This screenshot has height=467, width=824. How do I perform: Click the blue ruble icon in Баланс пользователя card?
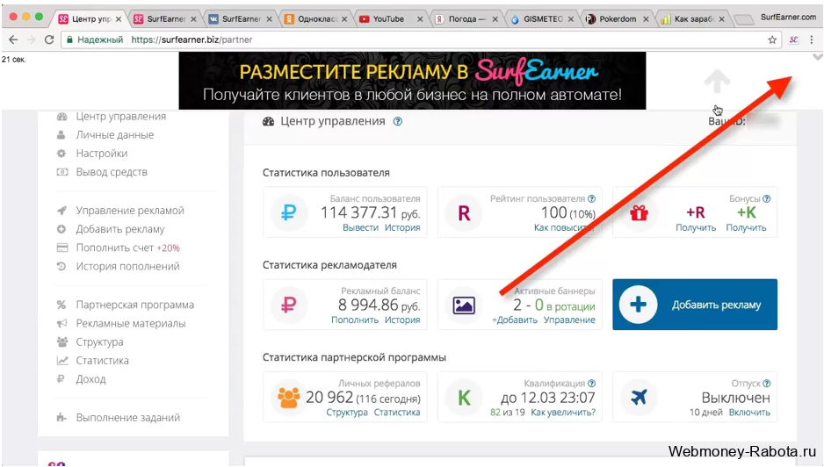click(288, 212)
